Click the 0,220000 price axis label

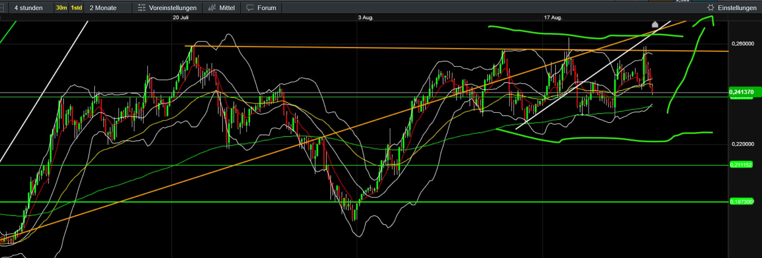743,144
